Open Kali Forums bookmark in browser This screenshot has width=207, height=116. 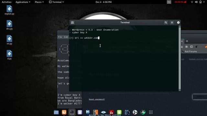(x=189, y=52)
